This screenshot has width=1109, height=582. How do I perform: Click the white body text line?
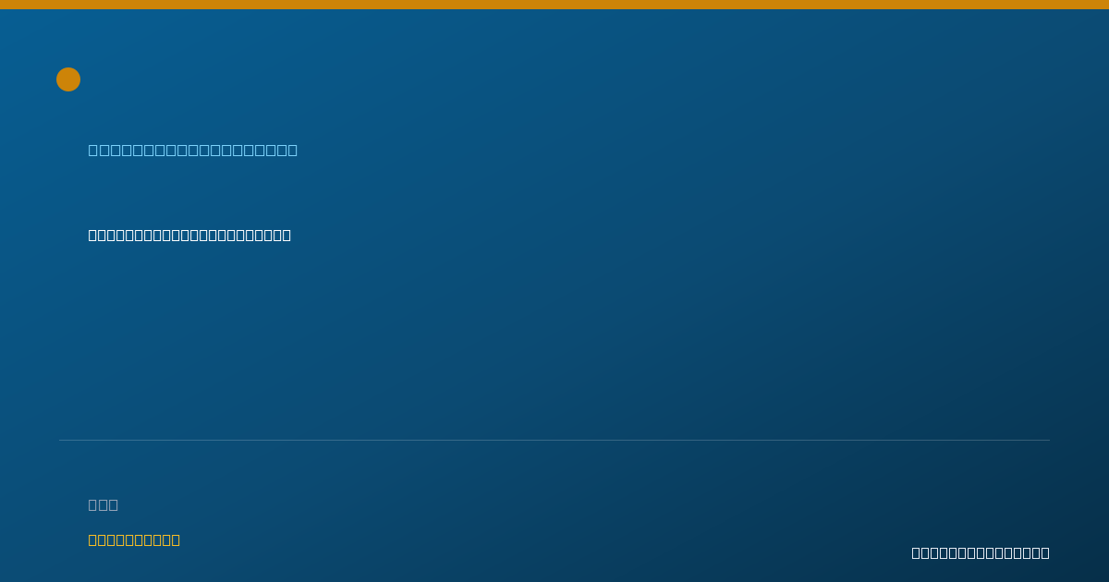pos(189,235)
